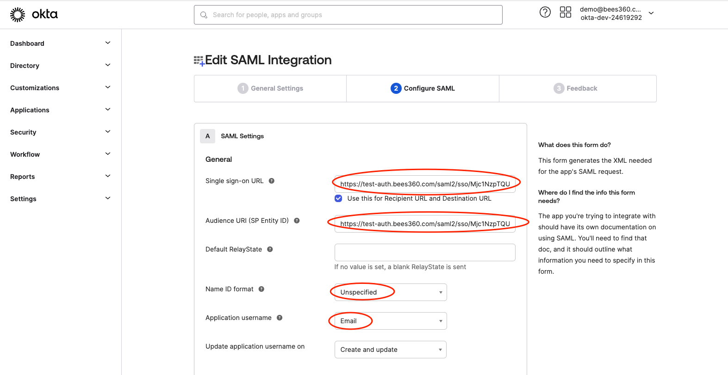Click the step 3 number badge
The height and width of the screenshot is (375, 728).
559,88
